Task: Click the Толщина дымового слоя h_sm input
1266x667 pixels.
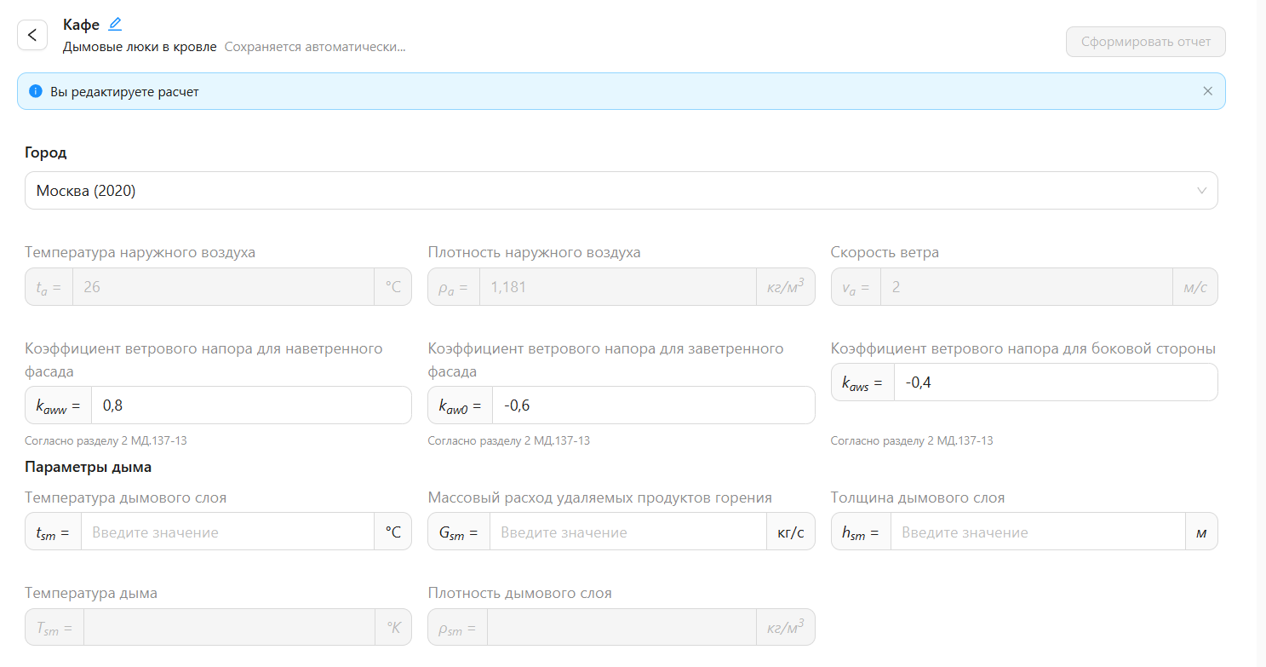Action: (x=1037, y=532)
